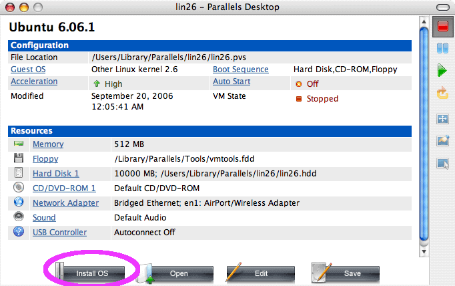This screenshot has height=286, width=455.
Task: Click the Edit button
Action: (261, 273)
